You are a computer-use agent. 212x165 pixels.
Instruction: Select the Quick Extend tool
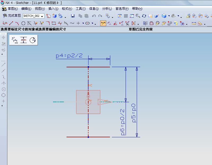42,23
